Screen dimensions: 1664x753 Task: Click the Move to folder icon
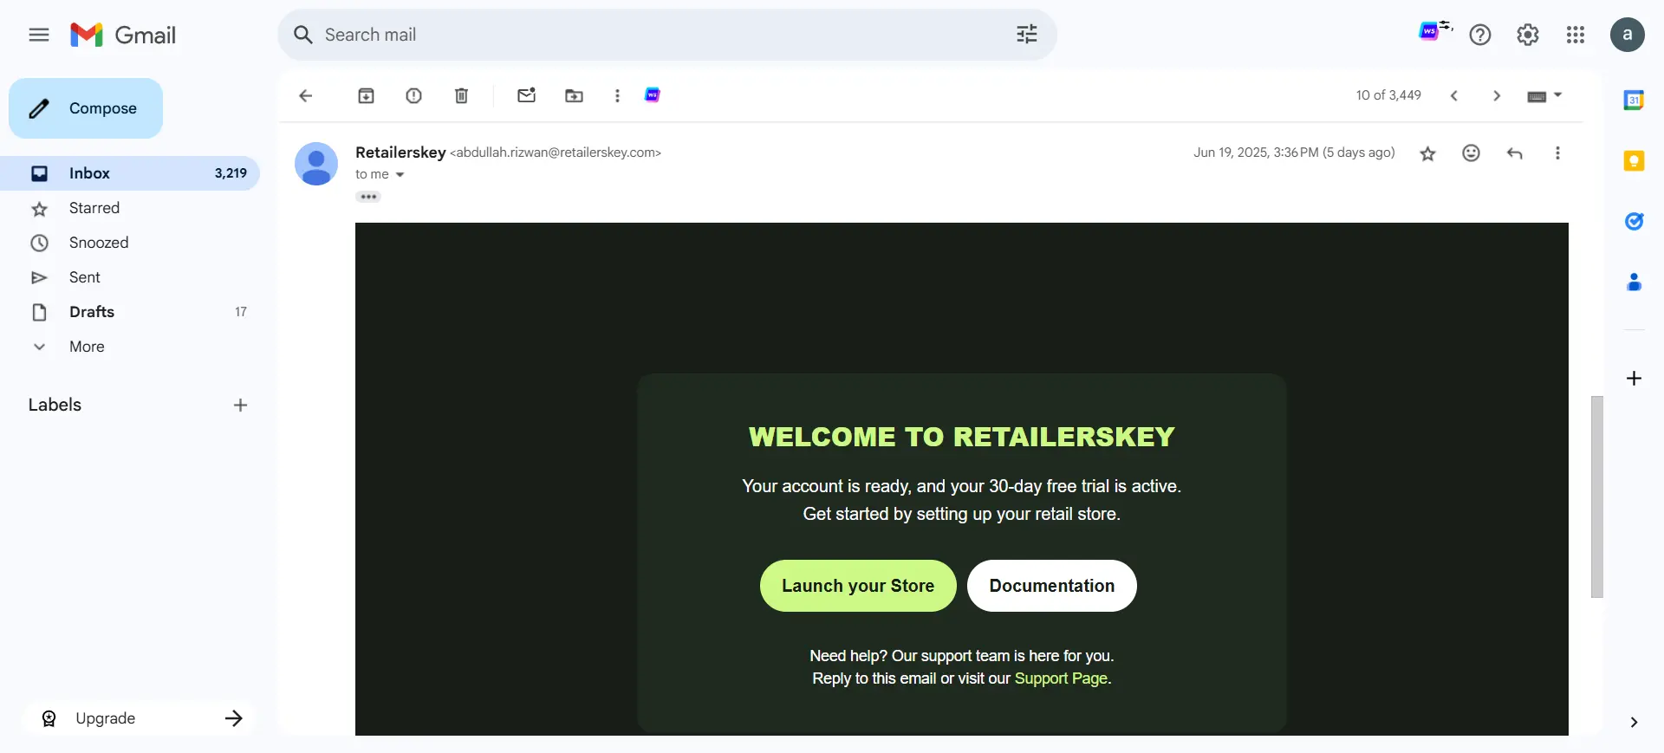point(574,95)
